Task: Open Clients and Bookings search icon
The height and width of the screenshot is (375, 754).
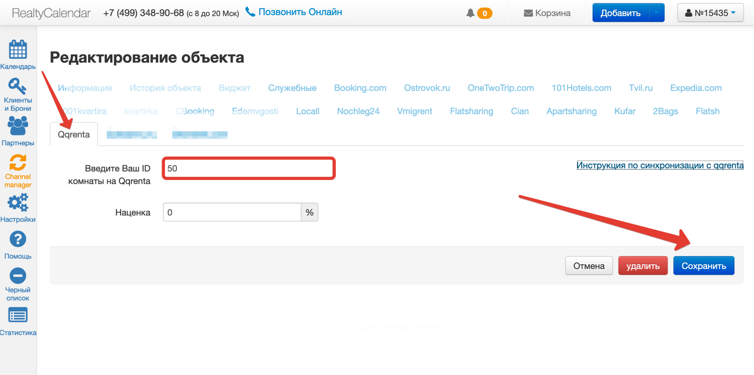Action: [17, 86]
